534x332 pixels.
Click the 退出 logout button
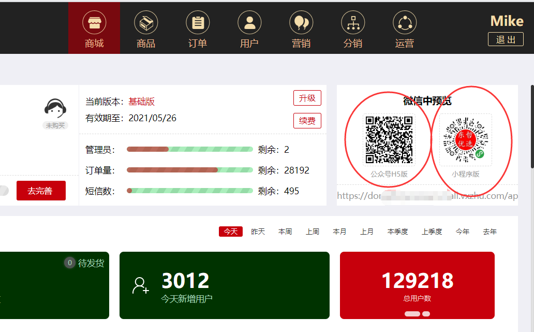click(506, 39)
